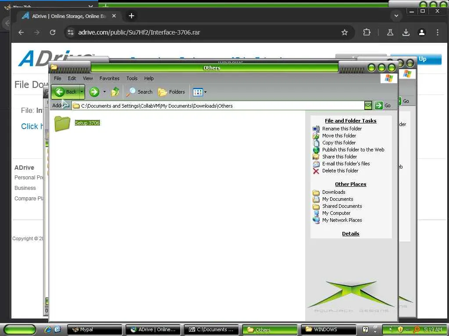Go back in the browser
Screen dimensions: 449x336
coord(21,32)
